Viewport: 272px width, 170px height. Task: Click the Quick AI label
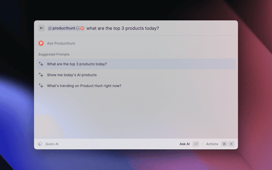pyautogui.click(x=52, y=144)
